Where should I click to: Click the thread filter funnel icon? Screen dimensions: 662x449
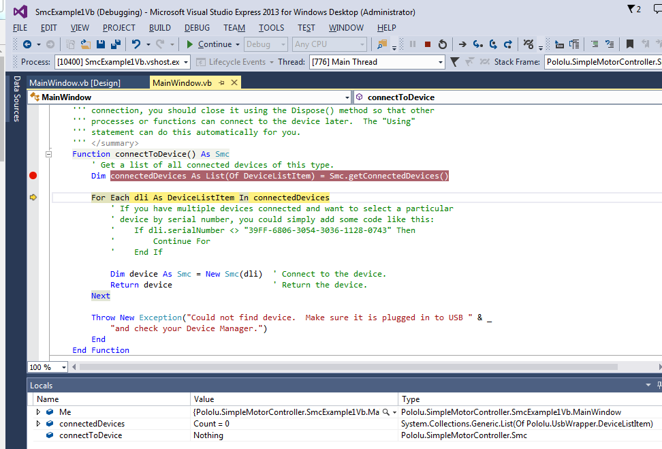point(454,62)
